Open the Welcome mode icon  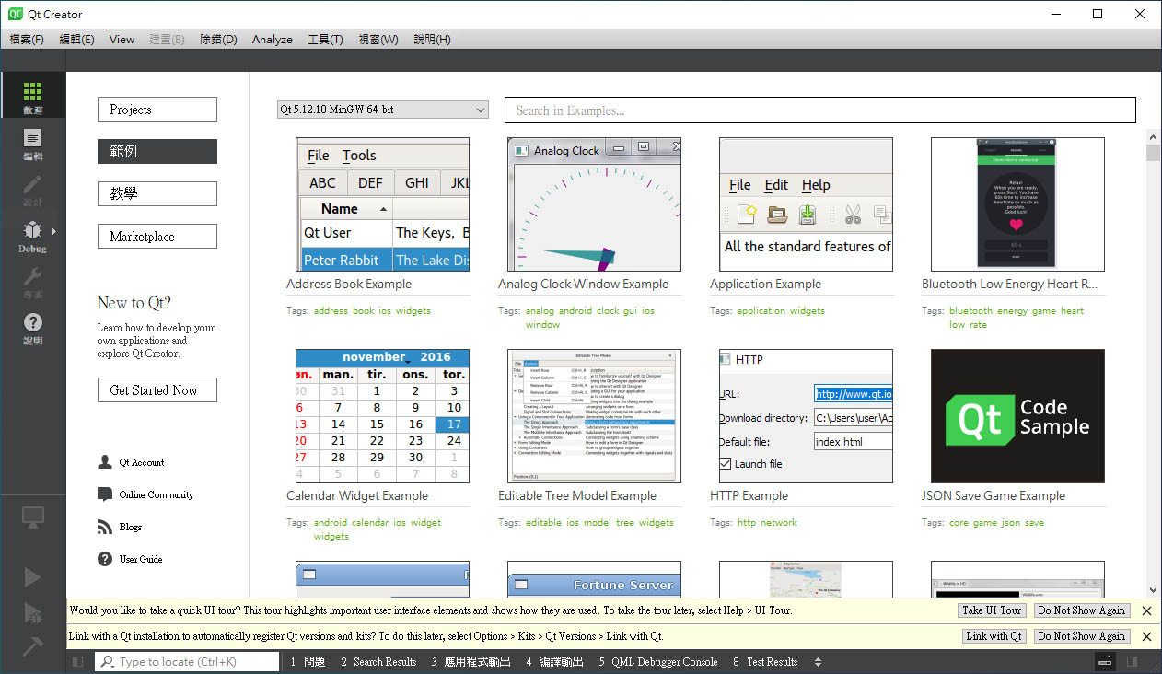point(32,92)
